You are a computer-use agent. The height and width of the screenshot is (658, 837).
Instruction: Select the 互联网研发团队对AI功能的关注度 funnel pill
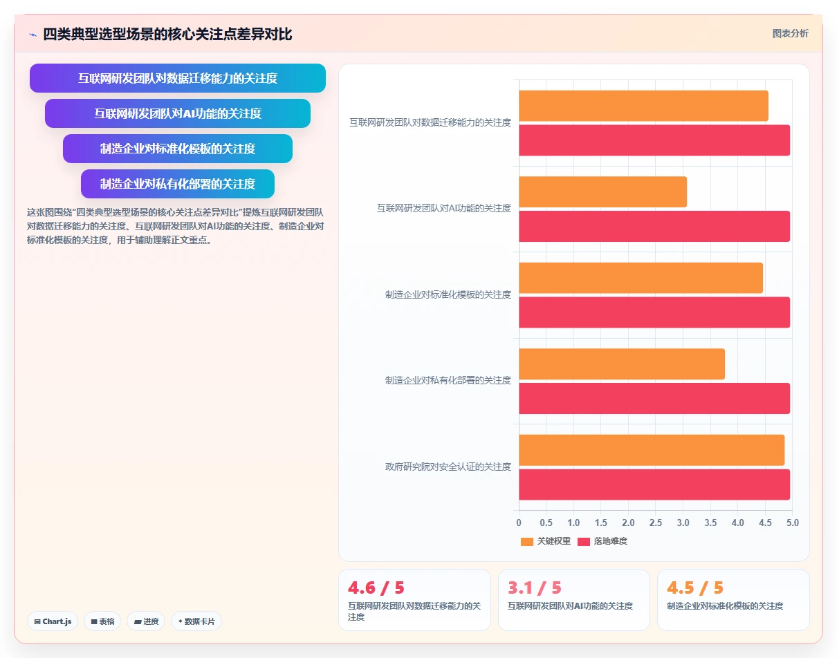click(x=178, y=113)
